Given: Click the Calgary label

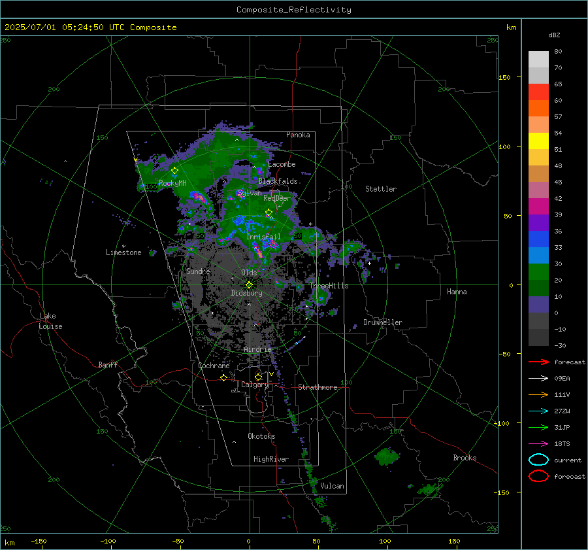Looking at the screenshot, I should tap(255, 385).
